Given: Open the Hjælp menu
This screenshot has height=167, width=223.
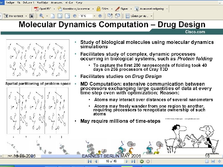Looking at the screenshot, I should (79, 2).
